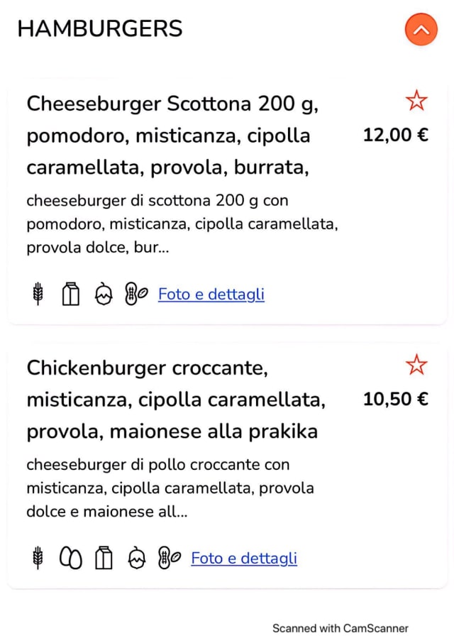Screen dimensions: 454x643
Task: Click the 10,50 € price label
Action: [395, 399]
